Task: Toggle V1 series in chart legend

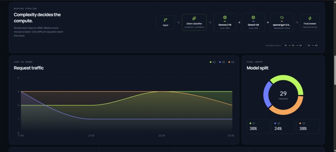Action: pos(213,62)
